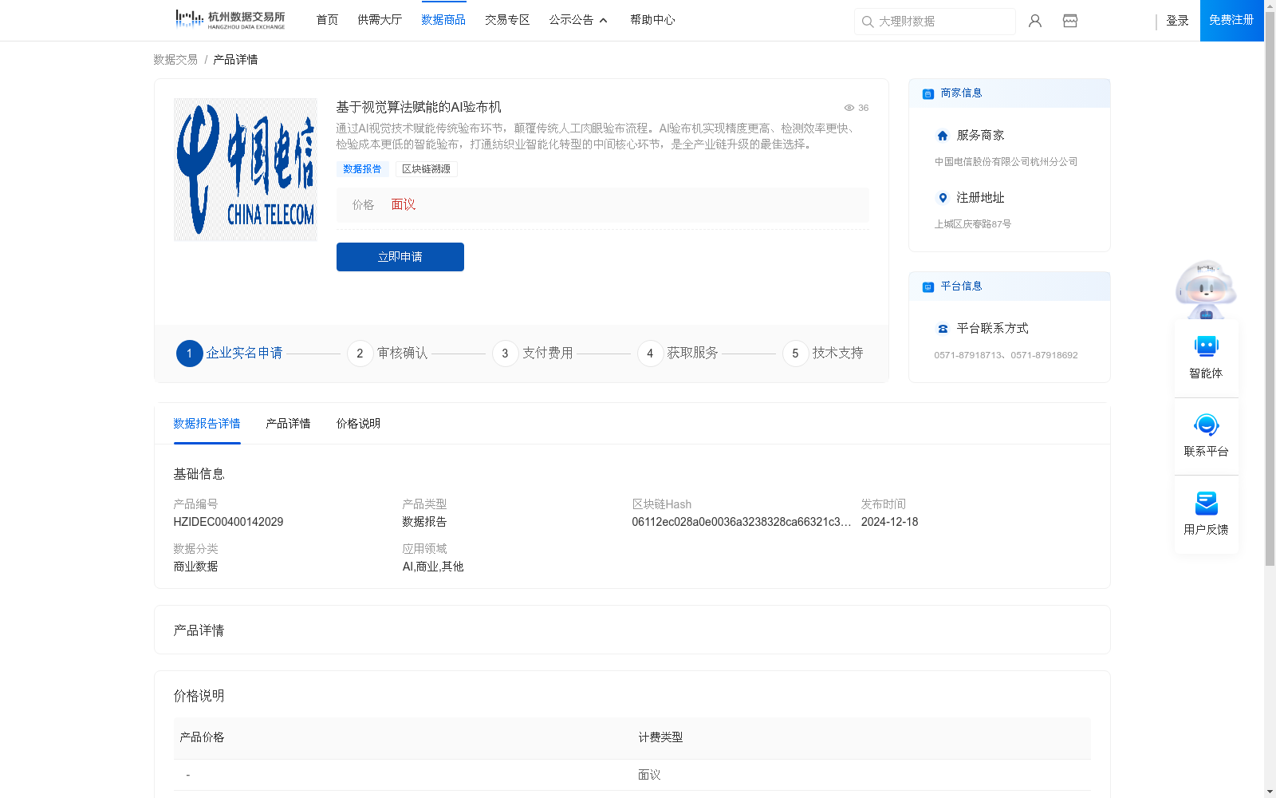Image resolution: width=1276 pixels, height=798 pixels.
Task: Click AI,商业,其他 application field value
Action: (433, 567)
